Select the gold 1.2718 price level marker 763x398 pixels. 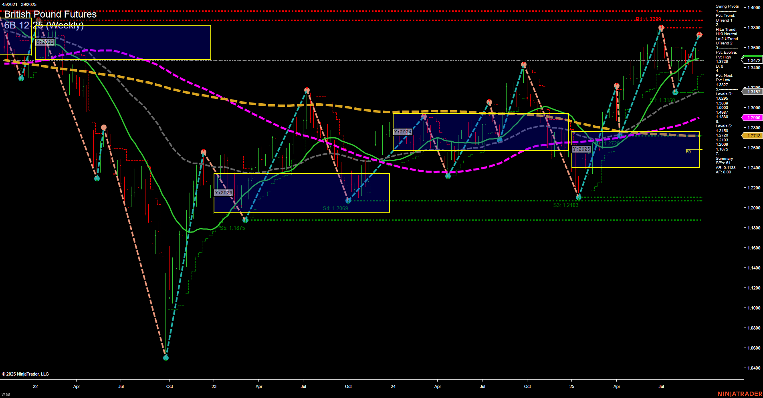(x=753, y=136)
